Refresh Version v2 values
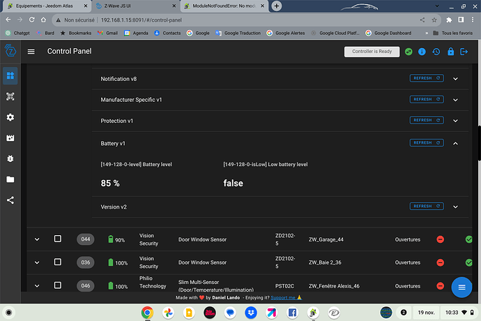 click(427, 206)
